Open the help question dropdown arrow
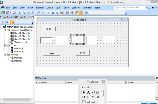The height and width of the screenshot is (104, 158). click(x=147, y=8)
